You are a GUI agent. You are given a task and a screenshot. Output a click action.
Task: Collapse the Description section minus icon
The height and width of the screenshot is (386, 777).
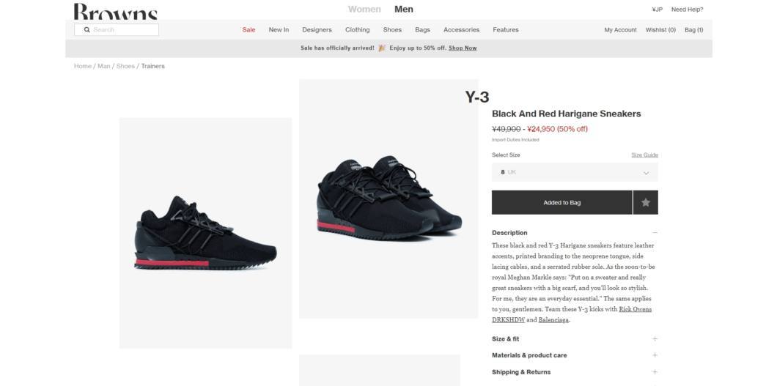[655, 233]
